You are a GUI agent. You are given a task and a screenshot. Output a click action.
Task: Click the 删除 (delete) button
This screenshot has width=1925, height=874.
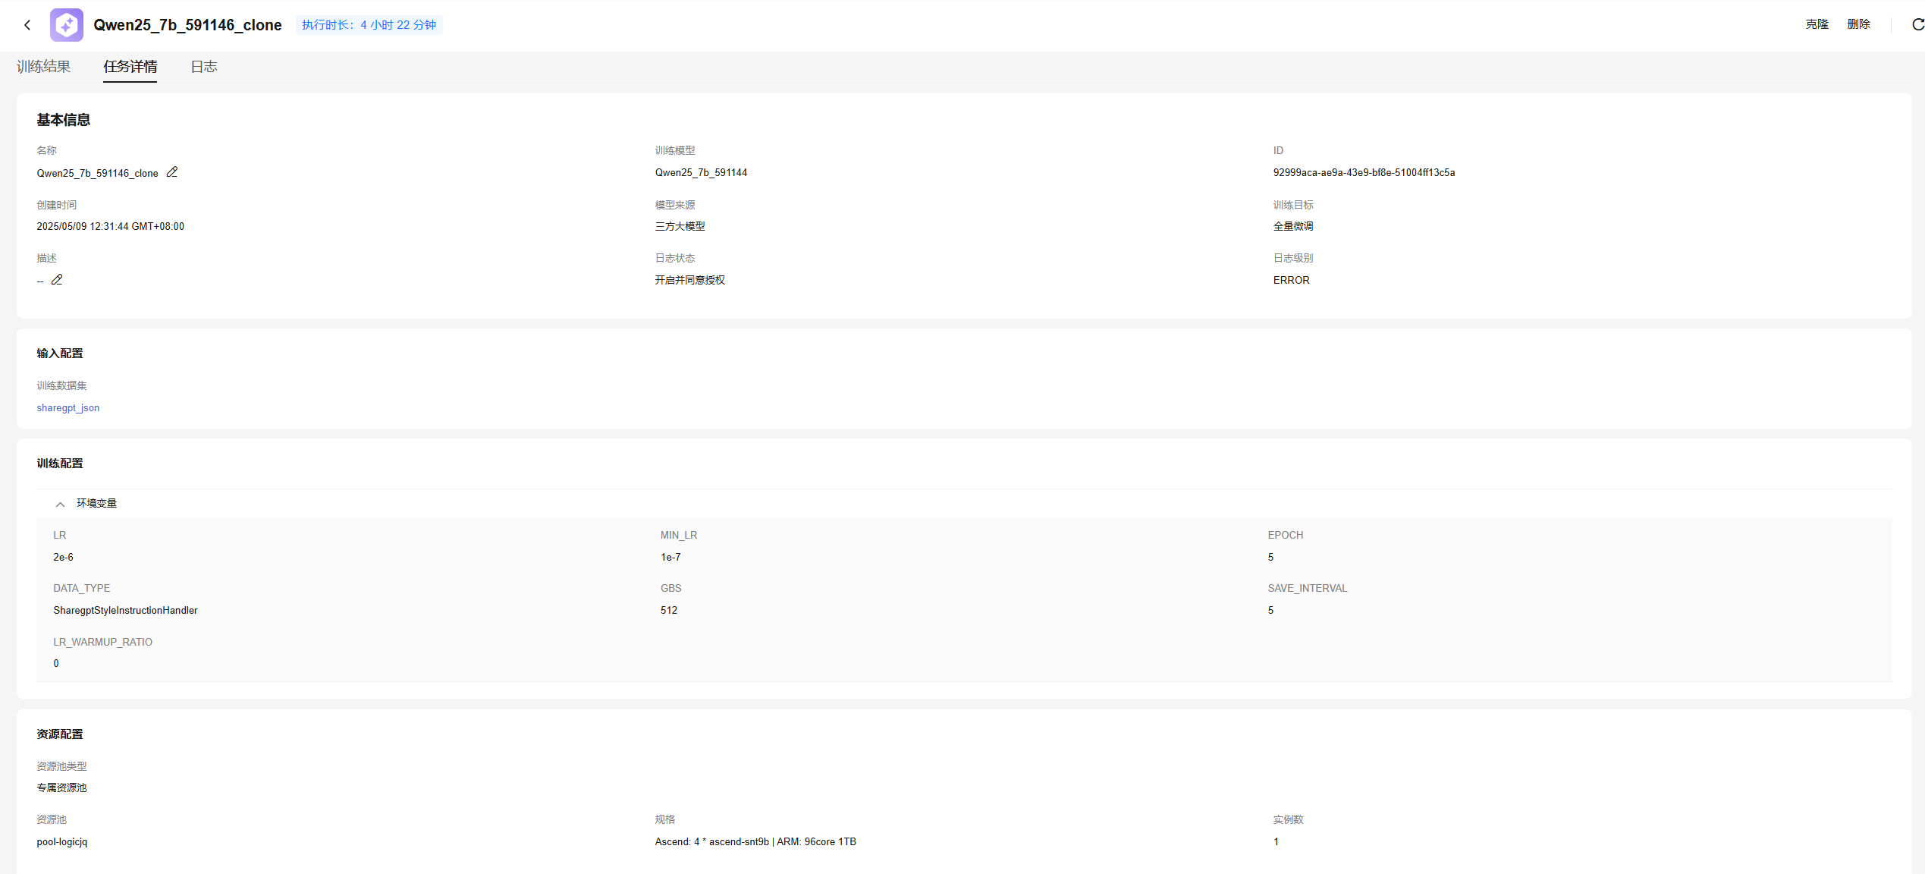[x=1858, y=24]
